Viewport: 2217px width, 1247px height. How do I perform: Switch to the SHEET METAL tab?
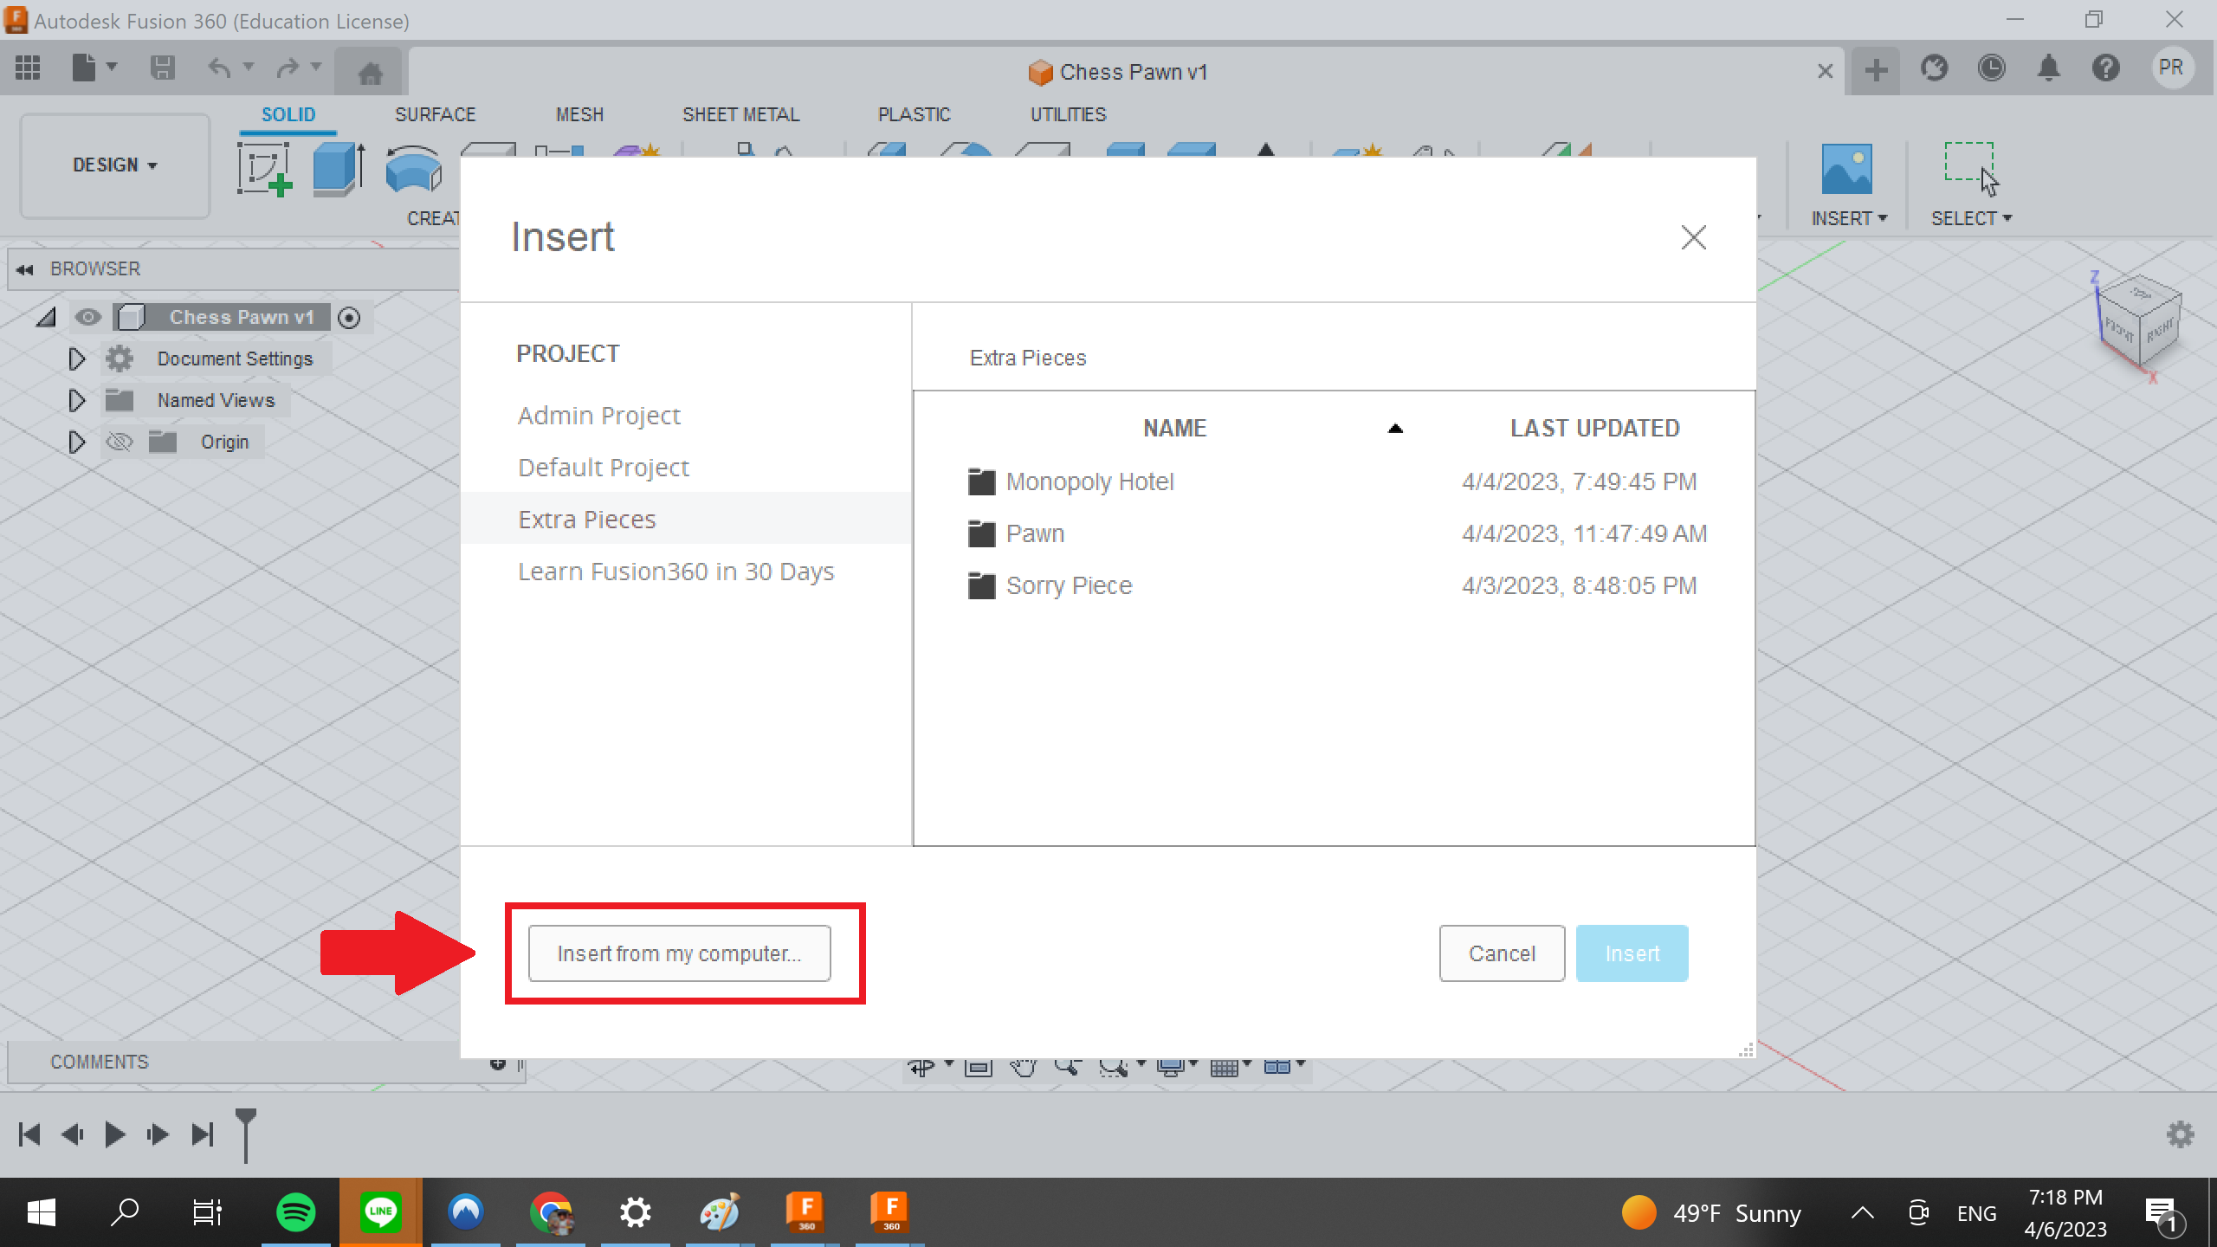[740, 114]
